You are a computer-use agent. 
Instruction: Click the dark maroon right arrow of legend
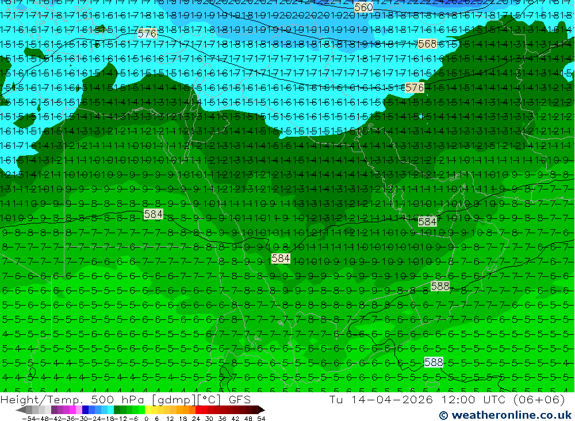coord(262,410)
